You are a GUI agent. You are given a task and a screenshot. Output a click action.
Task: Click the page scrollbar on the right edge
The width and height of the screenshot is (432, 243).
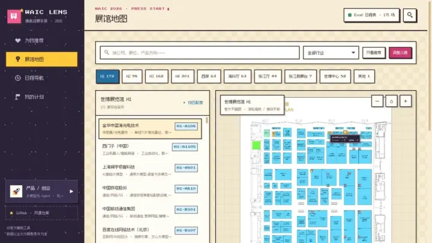point(430,65)
